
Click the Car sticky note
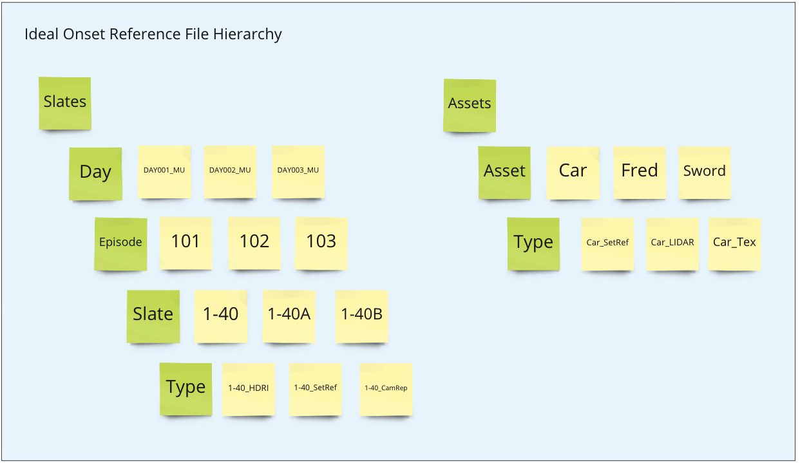[x=573, y=172]
